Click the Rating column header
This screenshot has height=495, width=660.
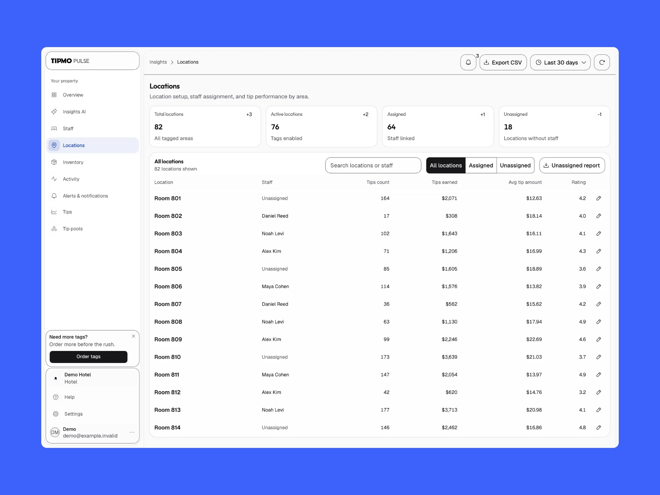pos(579,183)
